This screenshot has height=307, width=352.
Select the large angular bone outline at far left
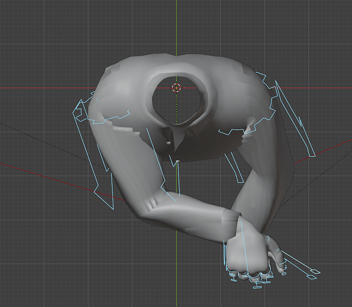93,155
